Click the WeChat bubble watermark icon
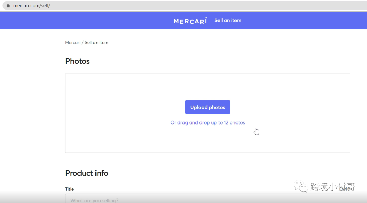Screen dimensions: 367x203 pos(301,186)
